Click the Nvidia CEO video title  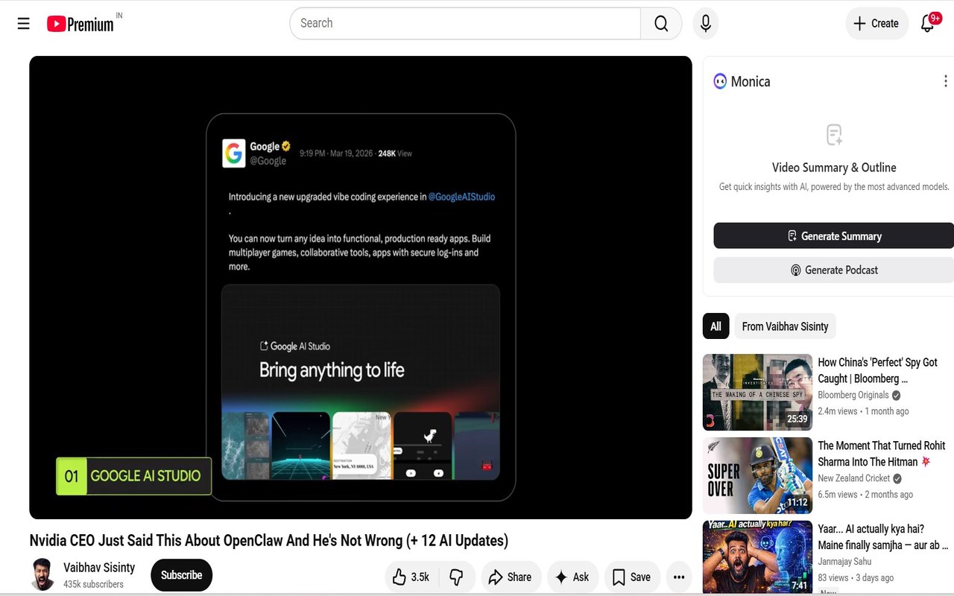pyautogui.click(x=268, y=541)
